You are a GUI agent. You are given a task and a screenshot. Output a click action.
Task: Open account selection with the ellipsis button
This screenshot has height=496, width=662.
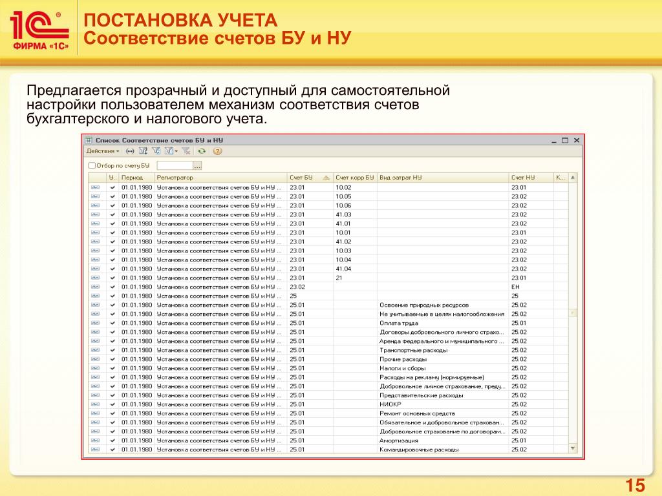[x=197, y=165]
